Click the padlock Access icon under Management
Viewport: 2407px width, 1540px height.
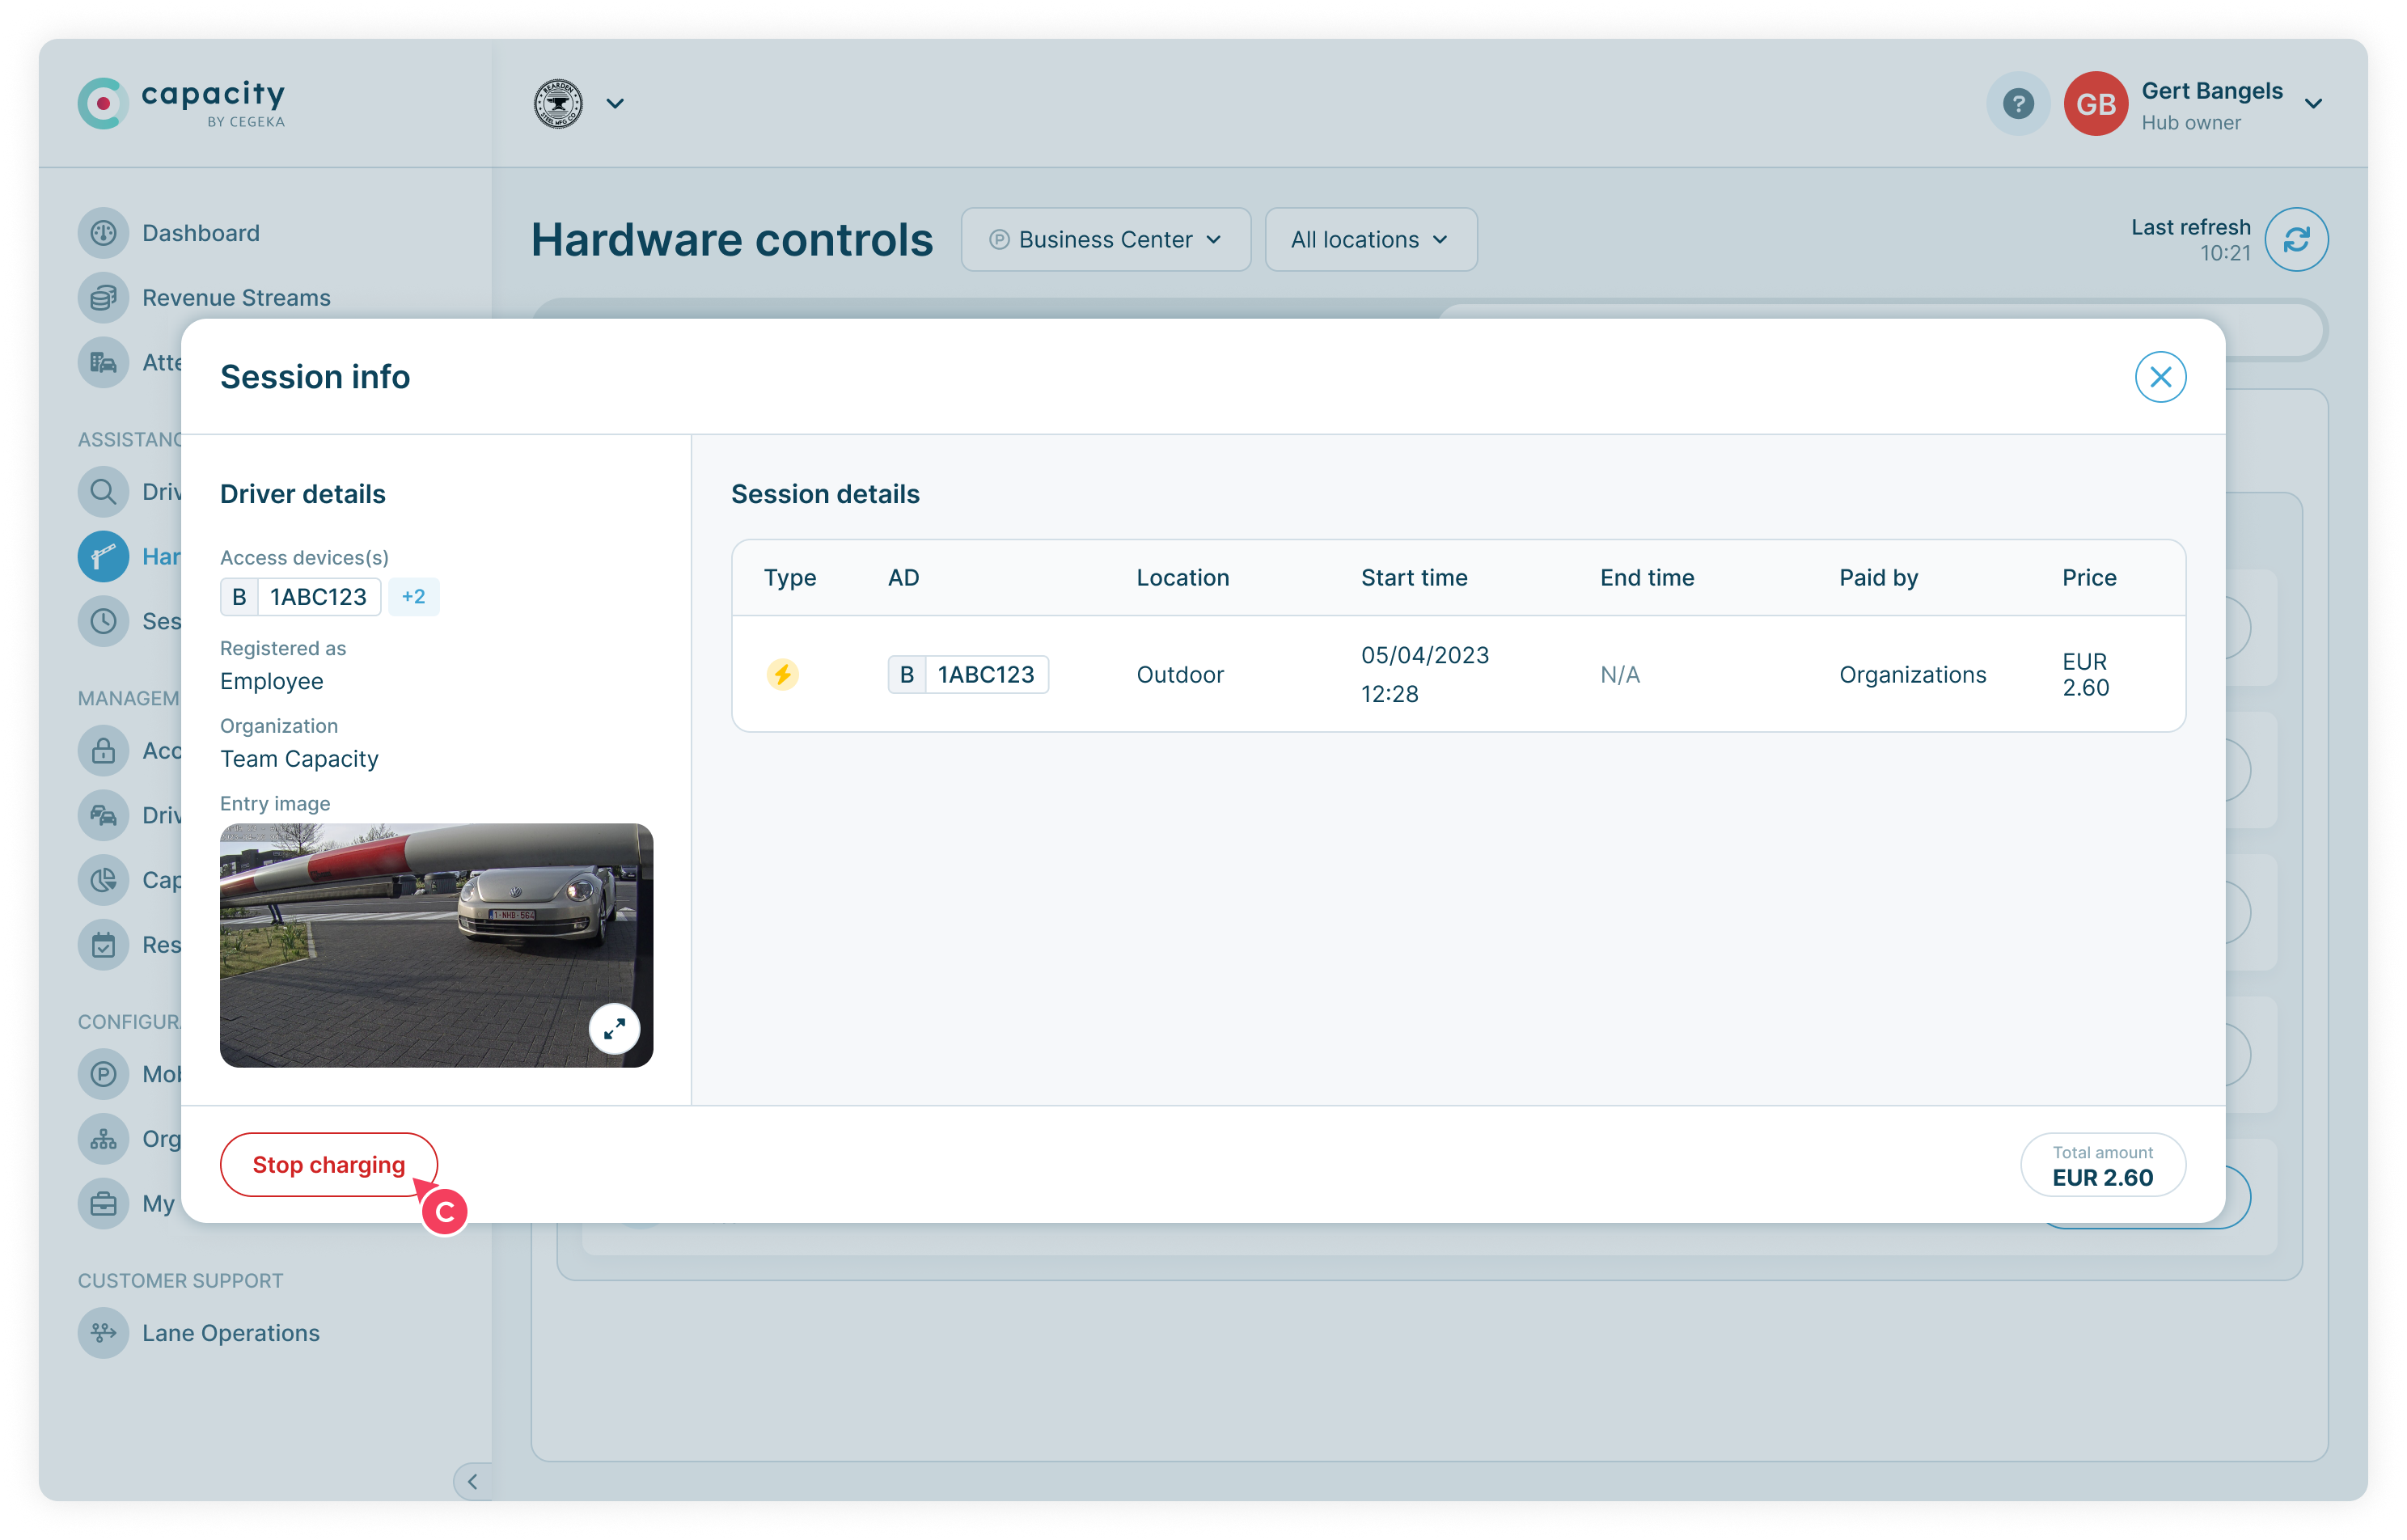coord(103,750)
